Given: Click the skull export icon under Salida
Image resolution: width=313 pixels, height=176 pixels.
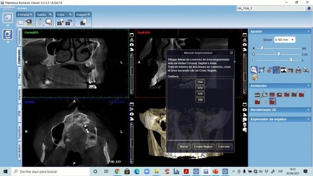Looking at the screenshot, I should (49, 22).
